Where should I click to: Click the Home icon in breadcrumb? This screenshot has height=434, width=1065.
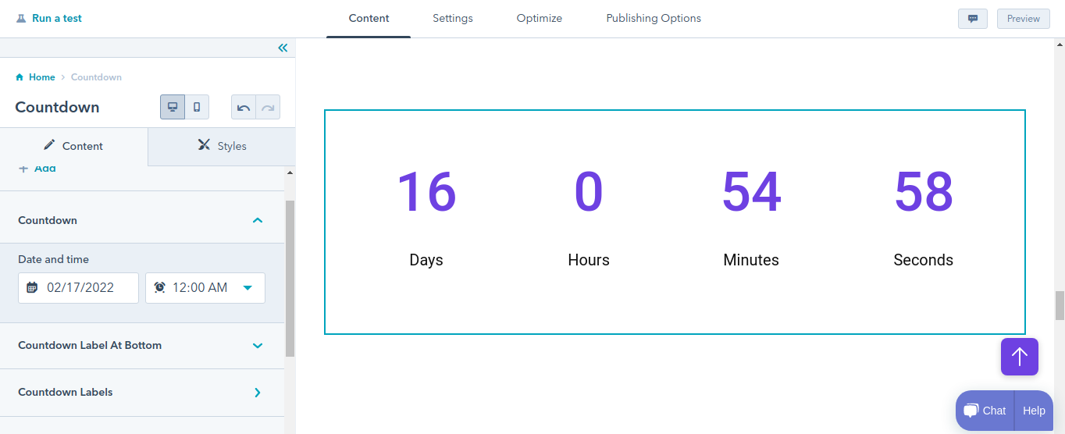point(20,77)
